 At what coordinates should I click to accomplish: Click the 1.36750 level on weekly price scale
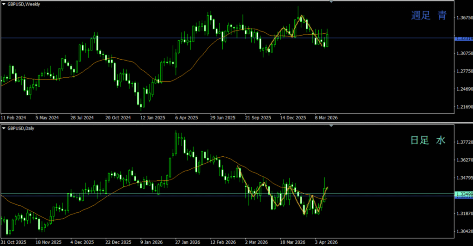pyautogui.click(x=463, y=18)
